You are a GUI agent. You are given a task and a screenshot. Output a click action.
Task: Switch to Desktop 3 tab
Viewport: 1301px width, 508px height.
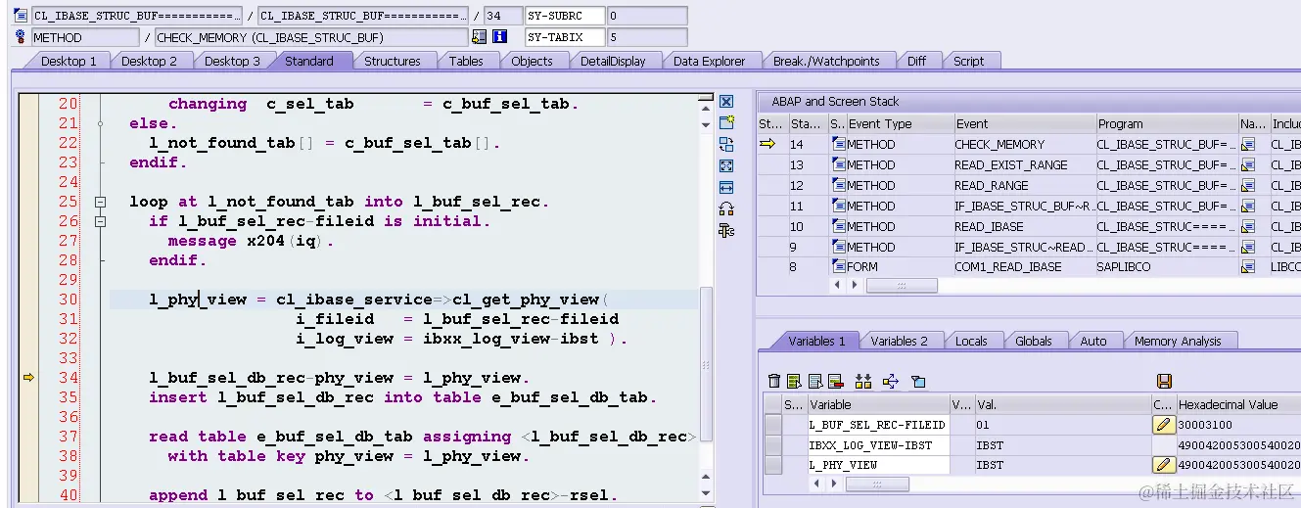[232, 61]
